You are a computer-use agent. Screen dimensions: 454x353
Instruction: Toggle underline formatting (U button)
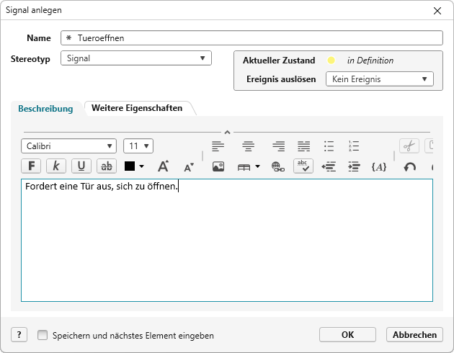click(81, 166)
